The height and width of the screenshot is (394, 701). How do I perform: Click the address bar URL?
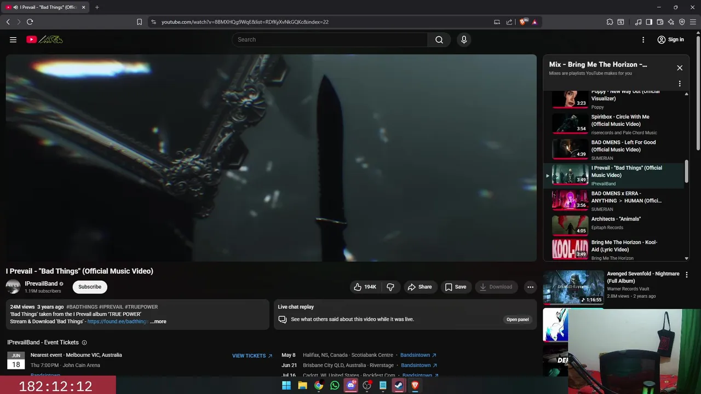pos(245,22)
